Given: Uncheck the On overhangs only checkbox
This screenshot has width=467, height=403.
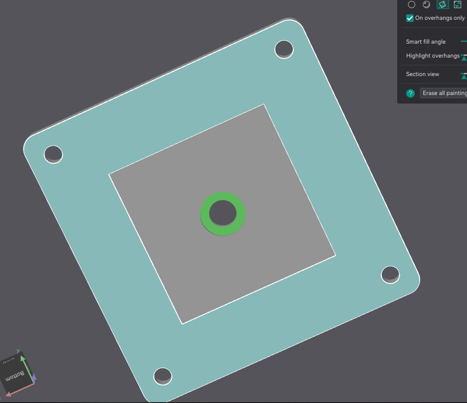Looking at the screenshot, I should (410, 18).
